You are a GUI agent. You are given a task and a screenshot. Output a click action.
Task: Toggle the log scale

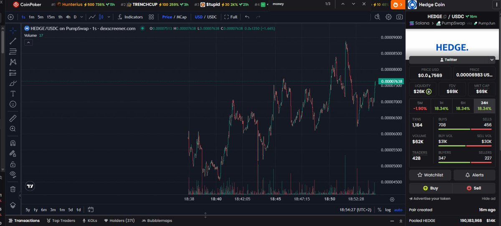click(x=388, y=210)
